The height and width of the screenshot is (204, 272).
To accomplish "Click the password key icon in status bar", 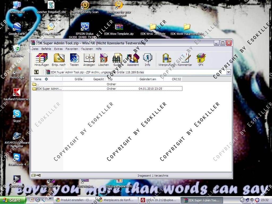I will tap(39, 175).
